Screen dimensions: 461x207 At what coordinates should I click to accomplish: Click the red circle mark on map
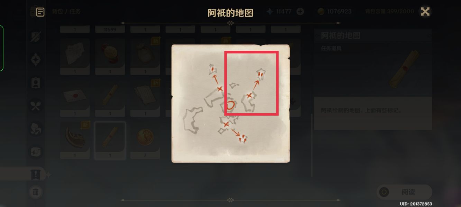pyautogui.click(x=231, y=106)
